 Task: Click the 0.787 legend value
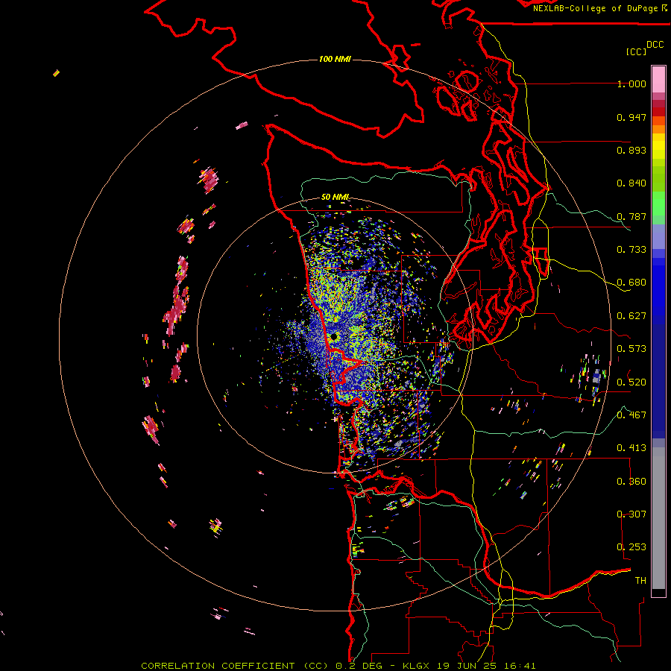pyautogui.click(x=631, y=216)
